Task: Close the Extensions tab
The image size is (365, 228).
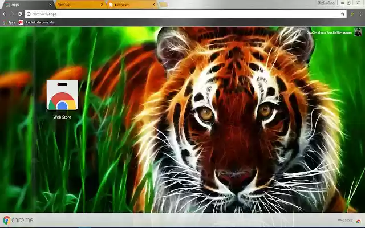Action: 153,5
